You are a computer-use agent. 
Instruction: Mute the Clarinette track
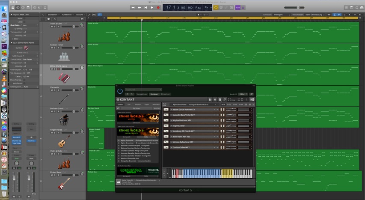pyautogui.click(x=52, y=90)
